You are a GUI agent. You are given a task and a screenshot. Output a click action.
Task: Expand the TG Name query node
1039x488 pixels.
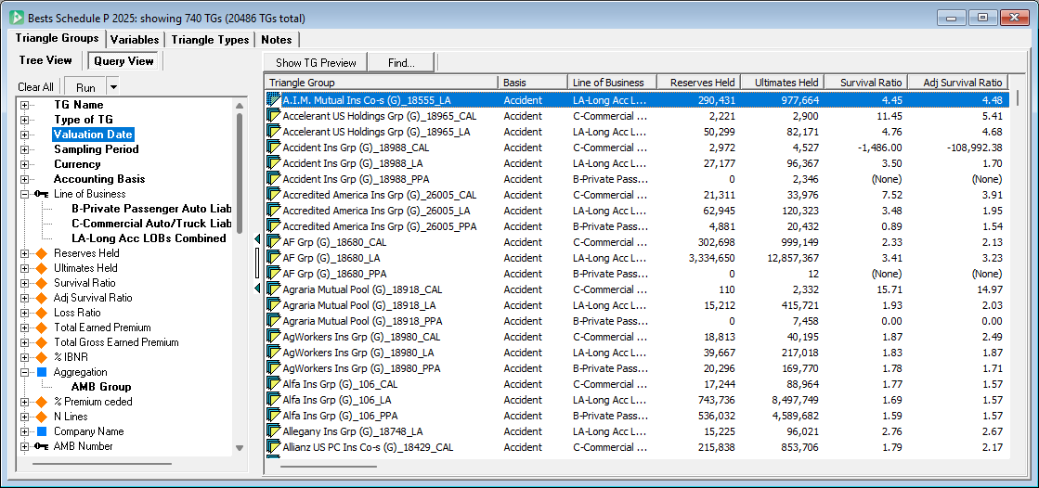[x=25, y=105]
